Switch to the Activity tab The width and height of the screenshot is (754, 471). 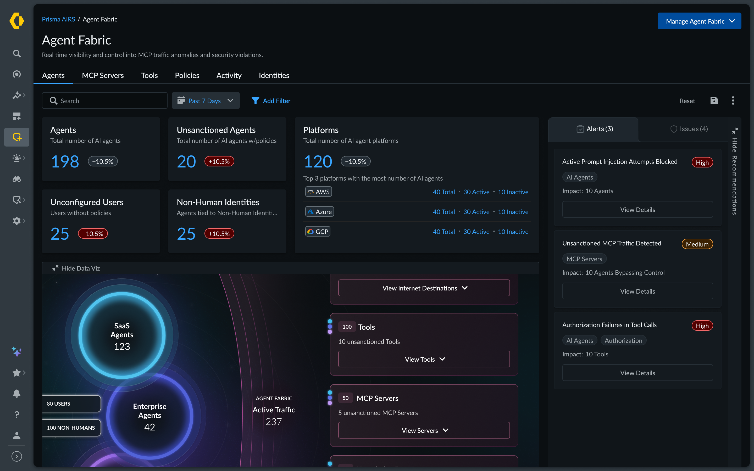click(229, 75)
